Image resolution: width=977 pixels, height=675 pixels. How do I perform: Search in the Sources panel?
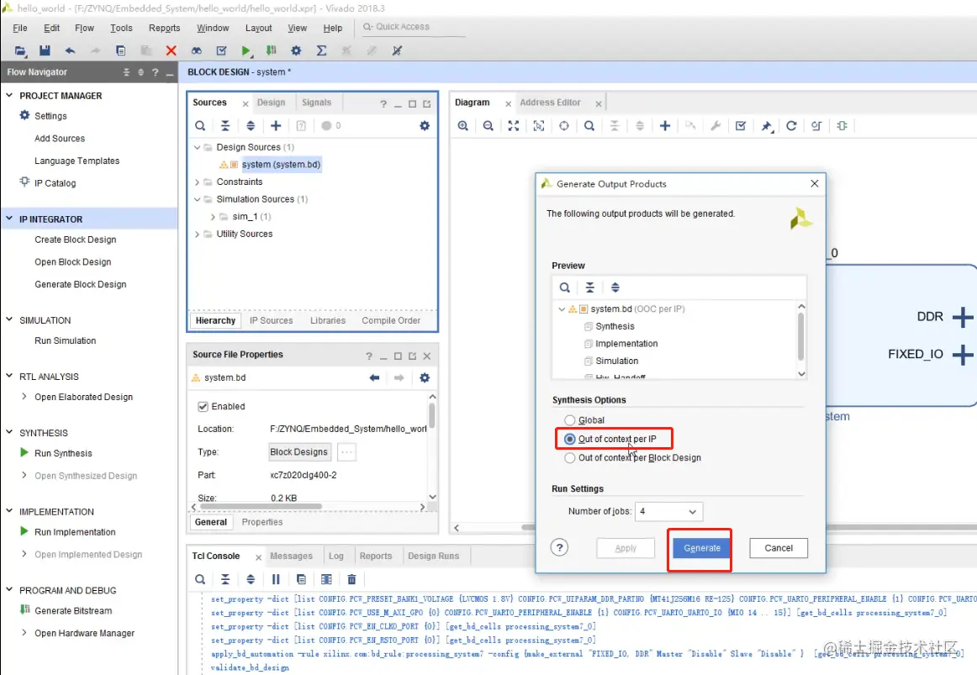pos(200,126)
